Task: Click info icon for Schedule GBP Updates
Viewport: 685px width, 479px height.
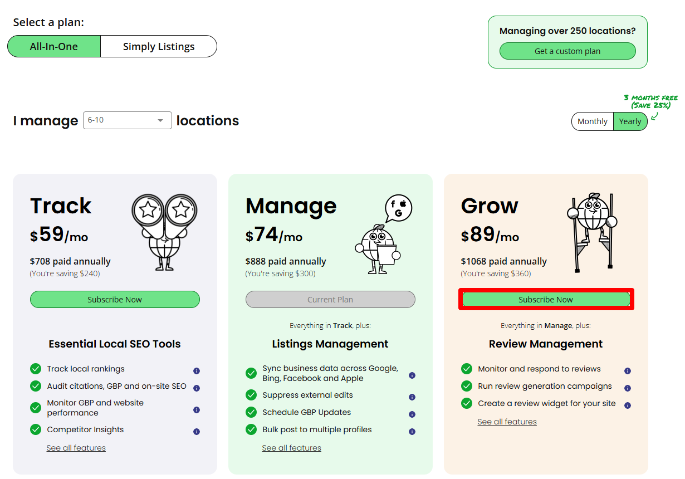Action: tap(412, 414)
